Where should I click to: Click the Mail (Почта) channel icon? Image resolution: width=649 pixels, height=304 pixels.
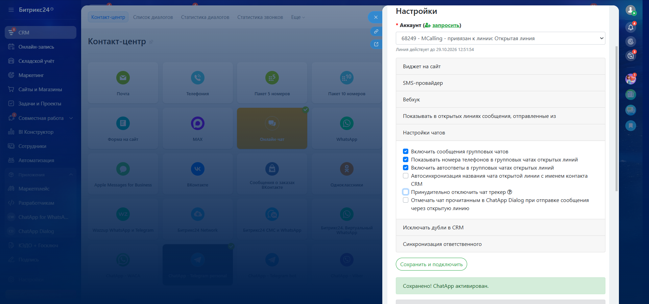(123, 78)
